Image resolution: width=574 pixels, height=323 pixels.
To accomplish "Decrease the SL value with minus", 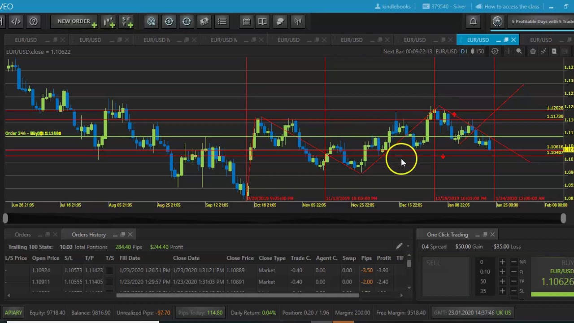I will 513,291.
